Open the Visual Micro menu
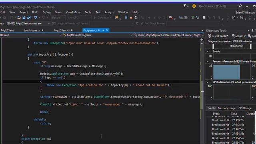The height and width of the screenshot is (144, 256). [73, 12]
